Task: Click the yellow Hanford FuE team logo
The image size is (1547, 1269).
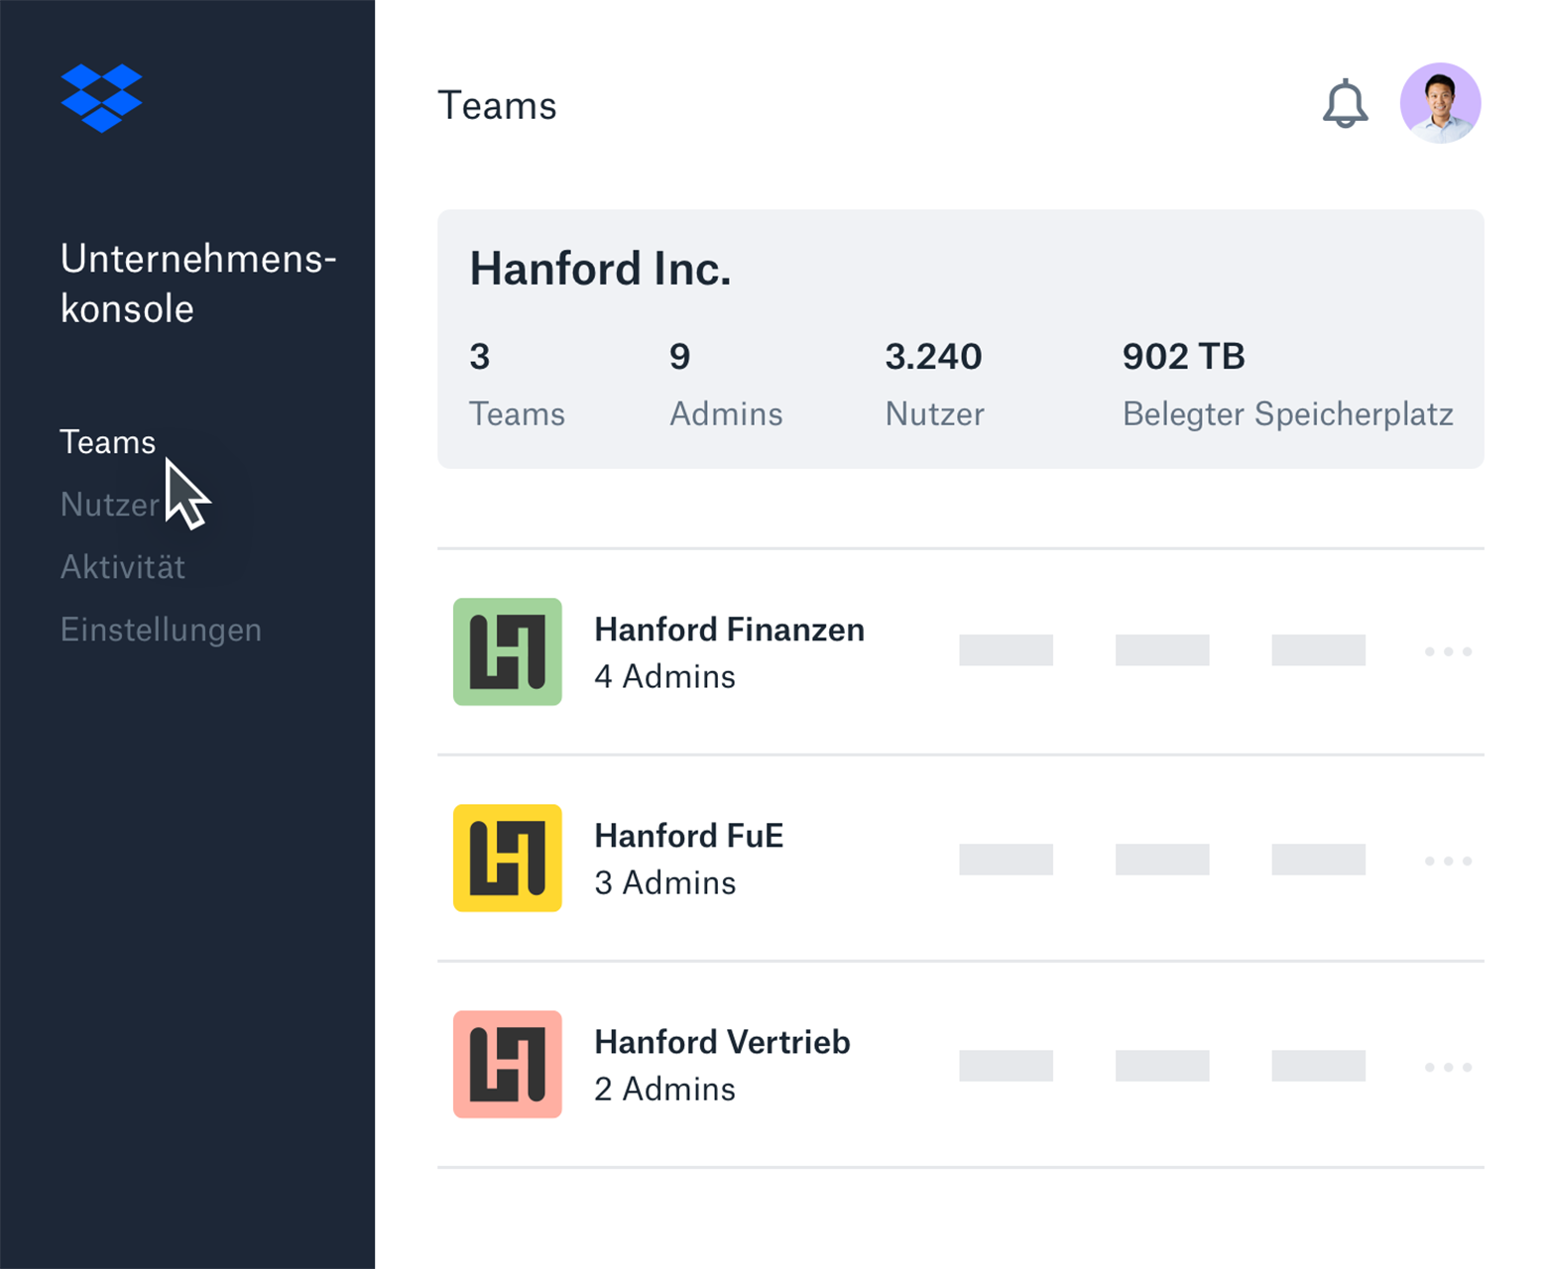Action: (507, 858)
